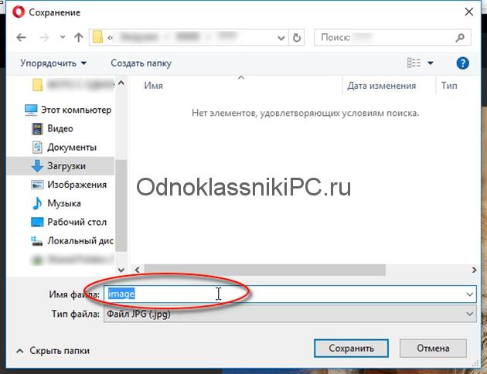Viewport: 487px width, 374px height.
Task: Click the Документы page icon
Action: click(37, 147)
